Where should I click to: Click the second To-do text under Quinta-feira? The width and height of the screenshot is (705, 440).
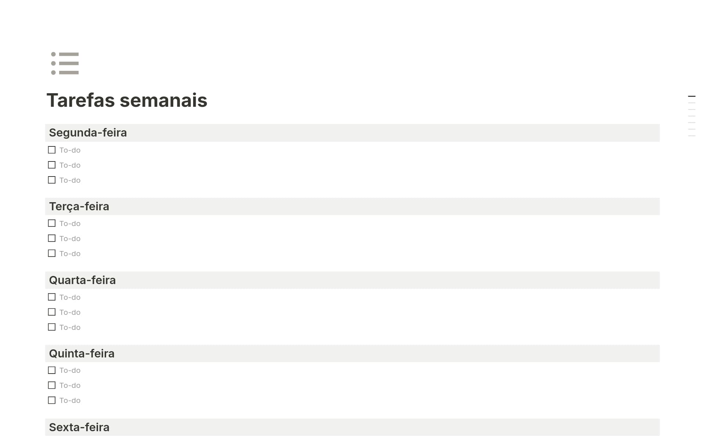70,385
